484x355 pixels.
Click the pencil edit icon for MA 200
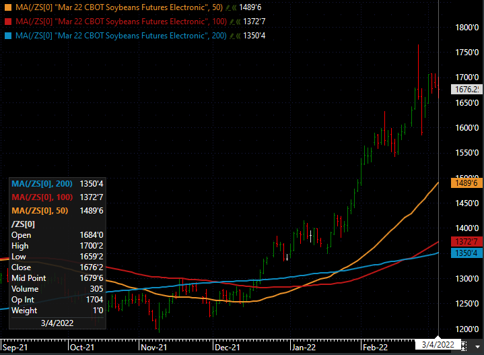pyautogui.click(x=232, y=35)
